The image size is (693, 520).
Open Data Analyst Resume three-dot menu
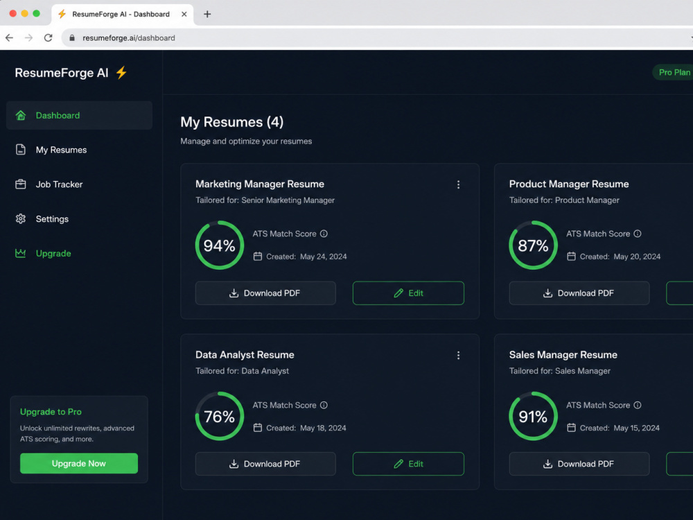[x=458, y=356]
